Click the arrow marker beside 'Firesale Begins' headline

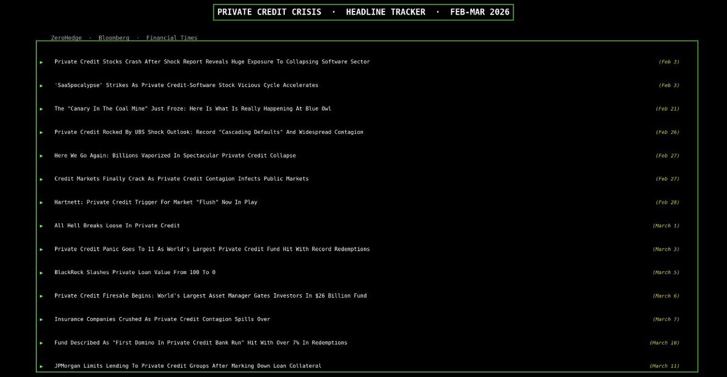[x=41, y=297]
